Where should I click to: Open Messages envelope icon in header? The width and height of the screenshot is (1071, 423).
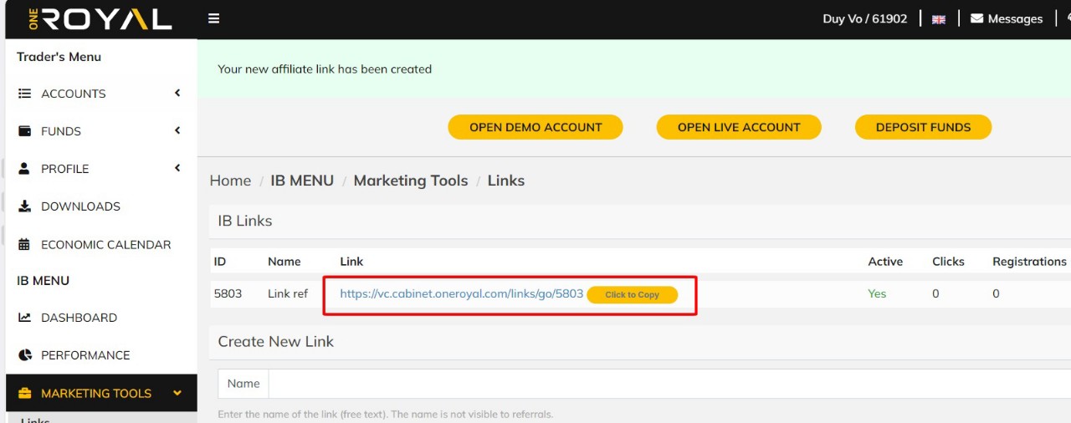click(x=976, y=18)
